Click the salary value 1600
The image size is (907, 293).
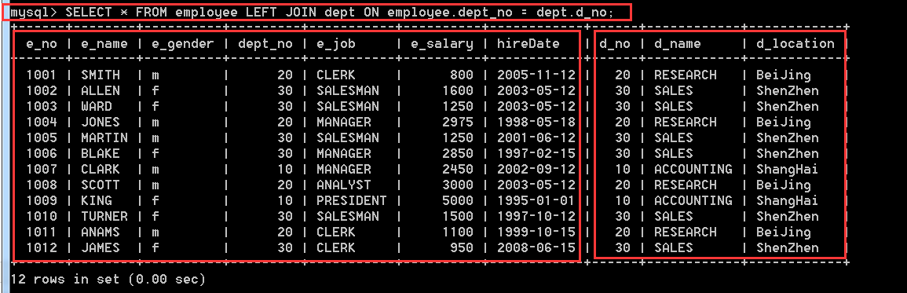point(458,90)
